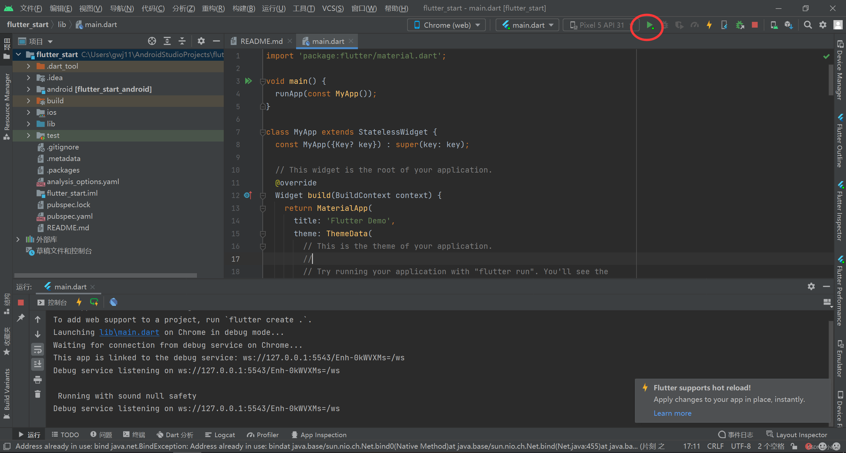Viewport: 846px width, 453px height.
Task: Open IDE settings gear in top toolbar
Action: pos(823,25)
